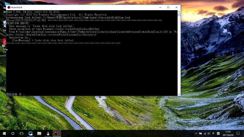Close the Nuke9.0v8 console window
244x137 pixels.
176,7
